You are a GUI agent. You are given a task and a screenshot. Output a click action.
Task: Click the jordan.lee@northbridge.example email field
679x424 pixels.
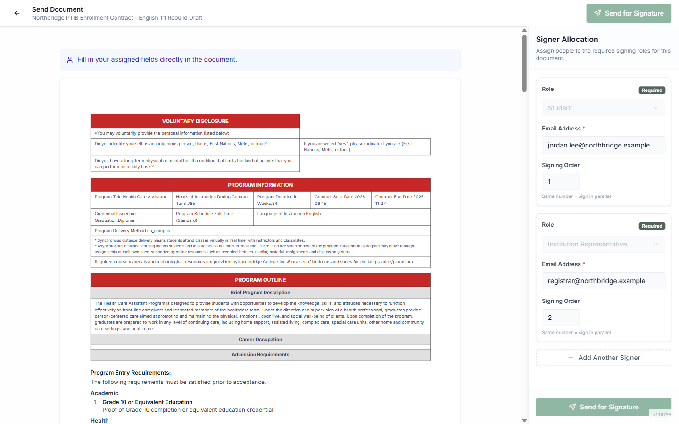click(x=604, y=145)
